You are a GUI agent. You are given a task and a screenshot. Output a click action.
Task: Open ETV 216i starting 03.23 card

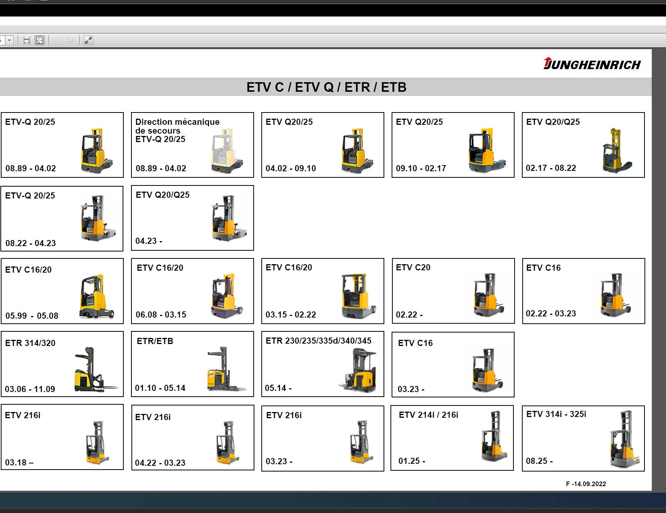(x=323, y=439)
